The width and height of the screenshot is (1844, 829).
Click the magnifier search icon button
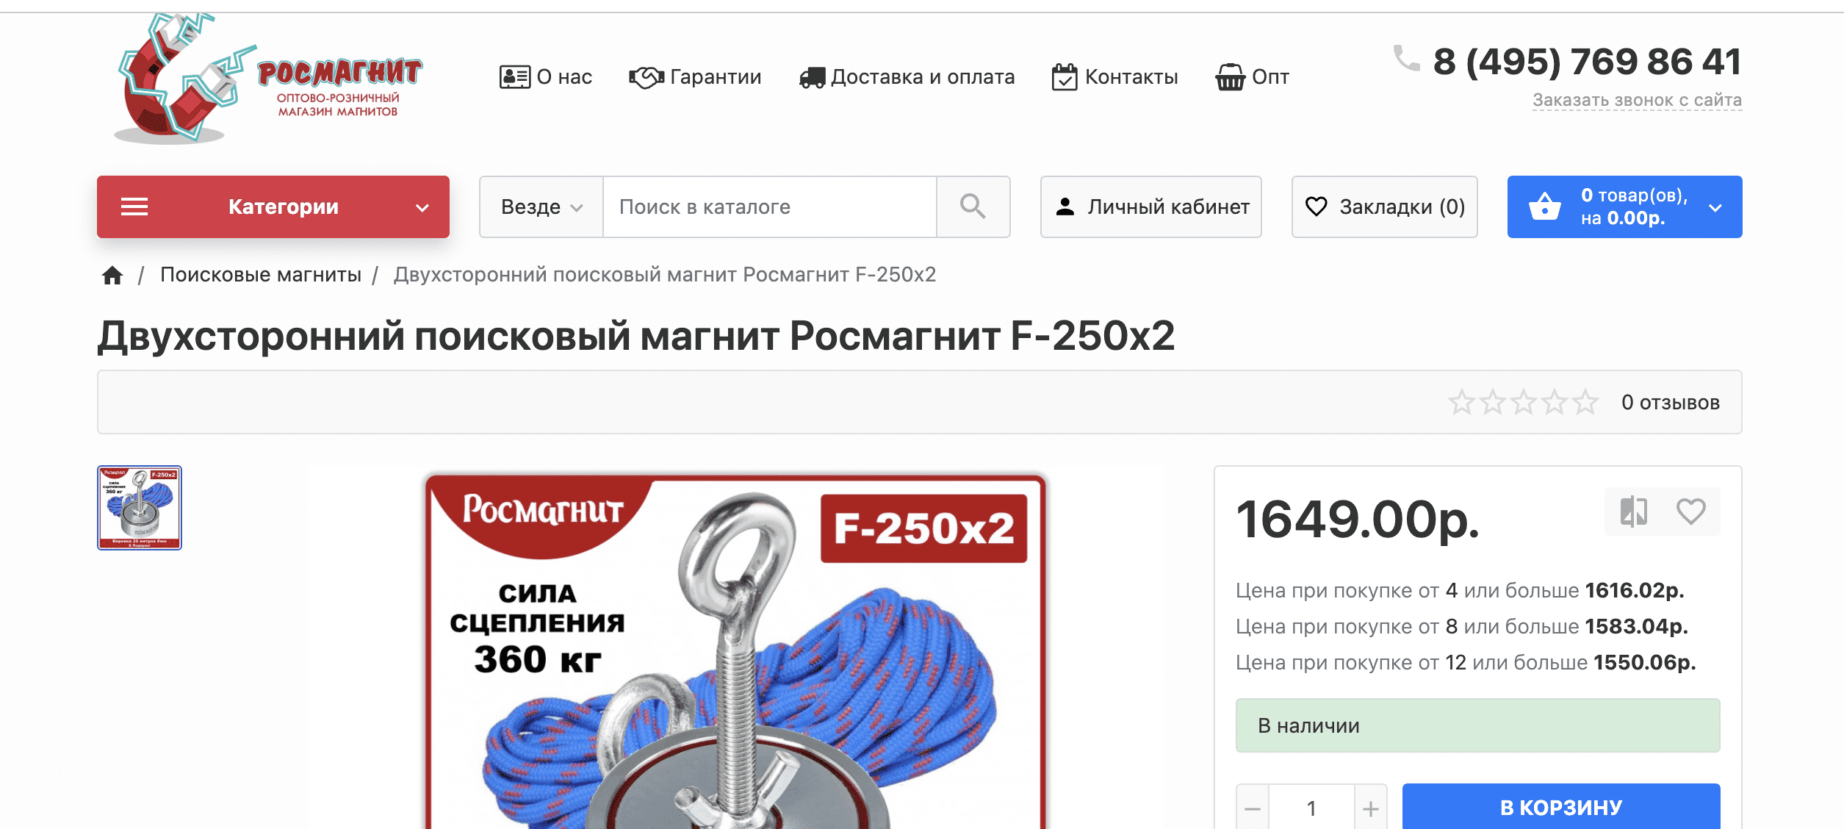point(973,207)
